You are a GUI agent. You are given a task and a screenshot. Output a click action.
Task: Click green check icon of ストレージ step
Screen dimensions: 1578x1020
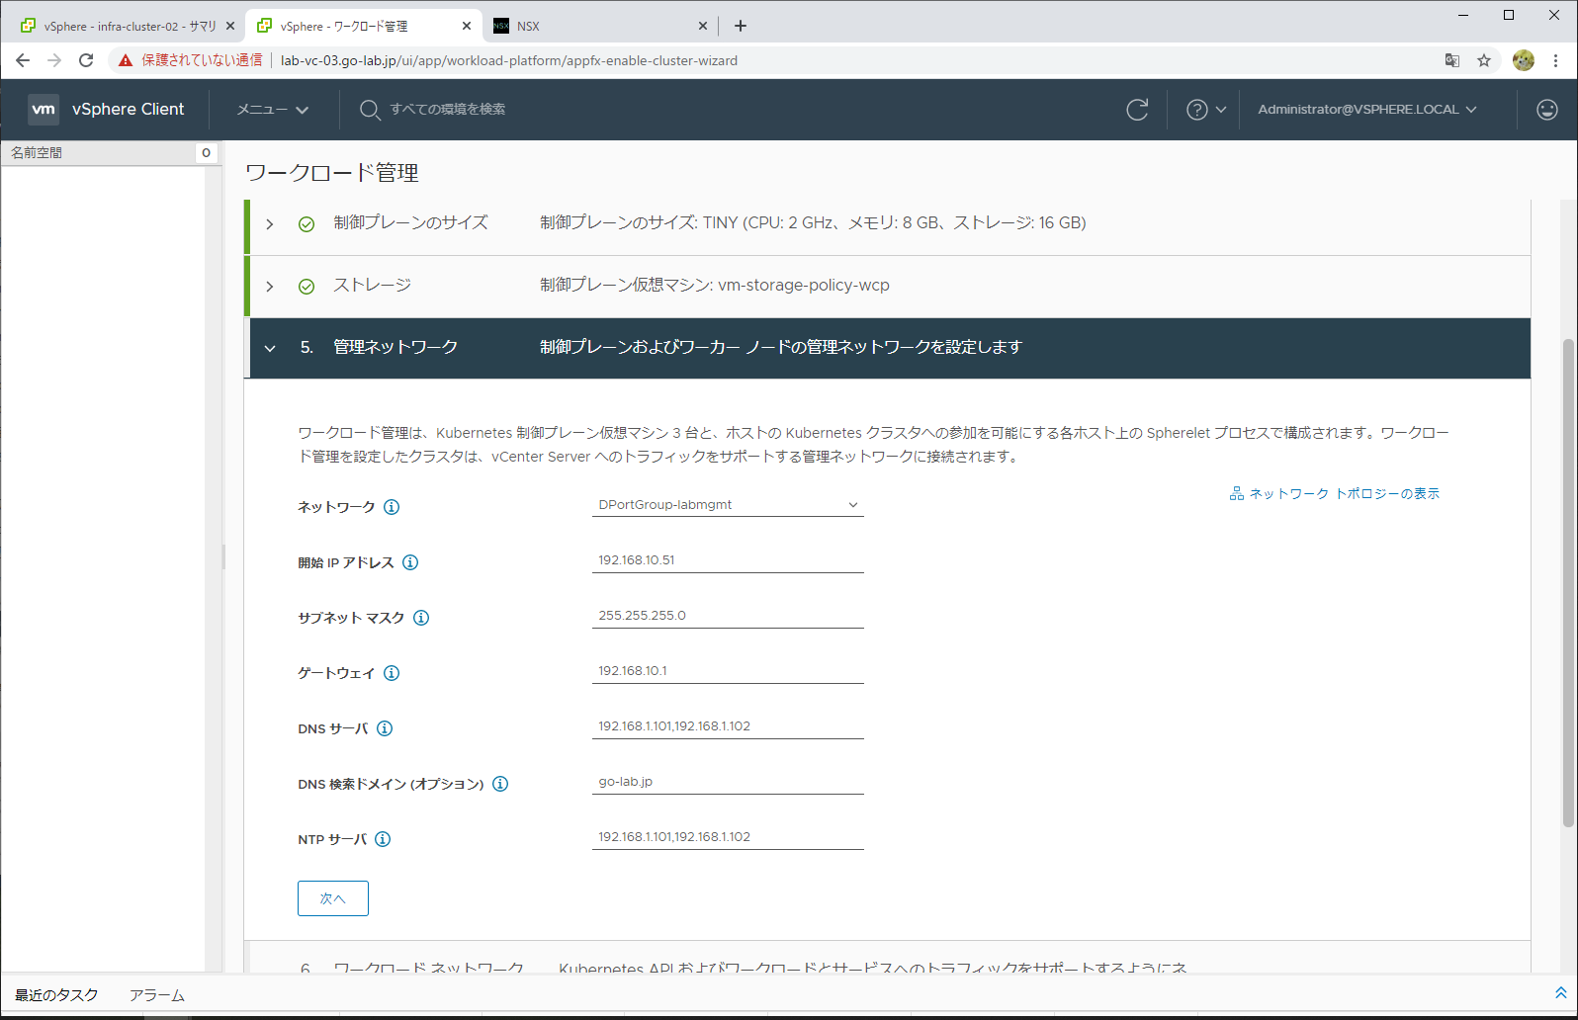pos(307,287)
